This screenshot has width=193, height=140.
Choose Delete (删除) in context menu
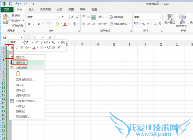point(27,90)
